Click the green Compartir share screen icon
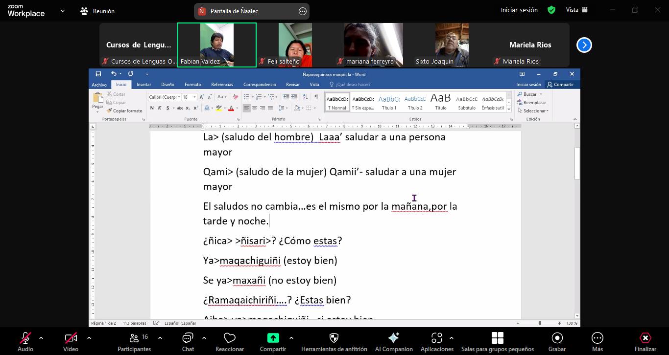Screen dimensions: 669x355 tap(273, 338)
